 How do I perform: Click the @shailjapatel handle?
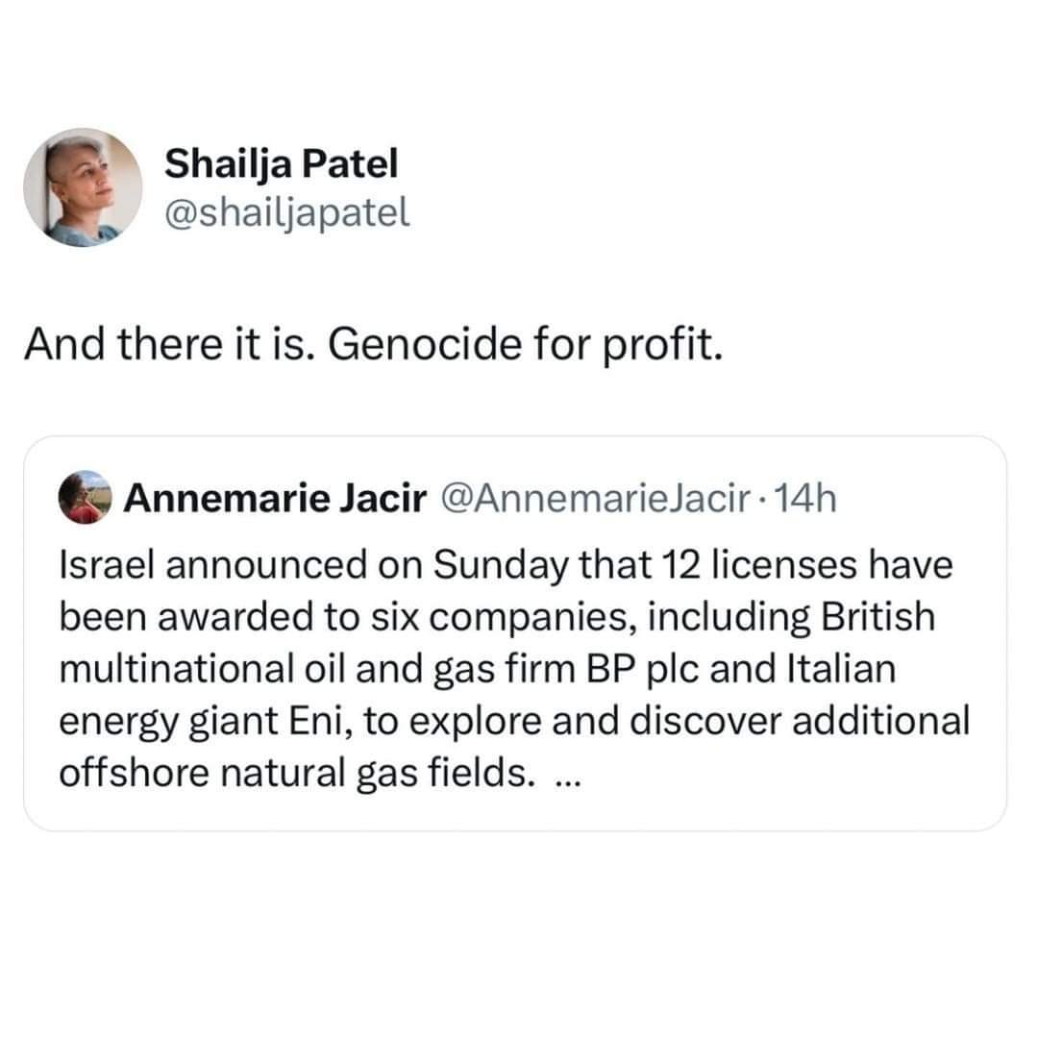pos(287,211)
